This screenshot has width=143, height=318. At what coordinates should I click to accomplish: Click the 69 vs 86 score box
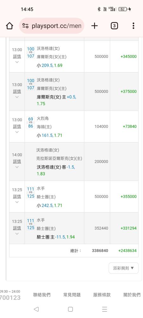[31, 122]
